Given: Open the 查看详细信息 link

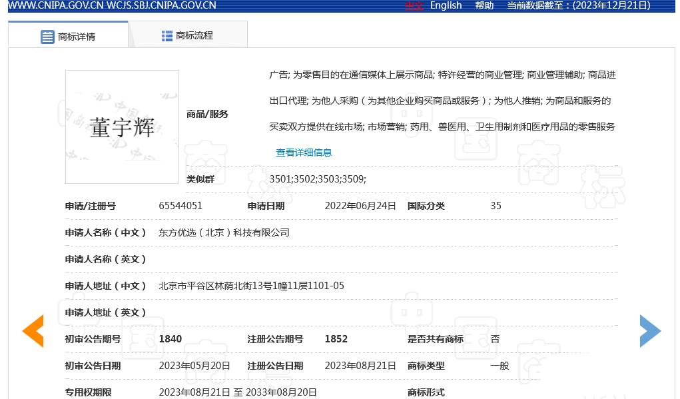Looking at the screenshot, I should coord(304,153).
